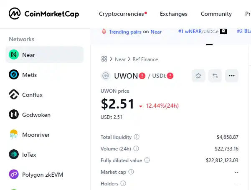Show Holders info icon
This screenshot has width=251, height=190.
tap(123, 183)
